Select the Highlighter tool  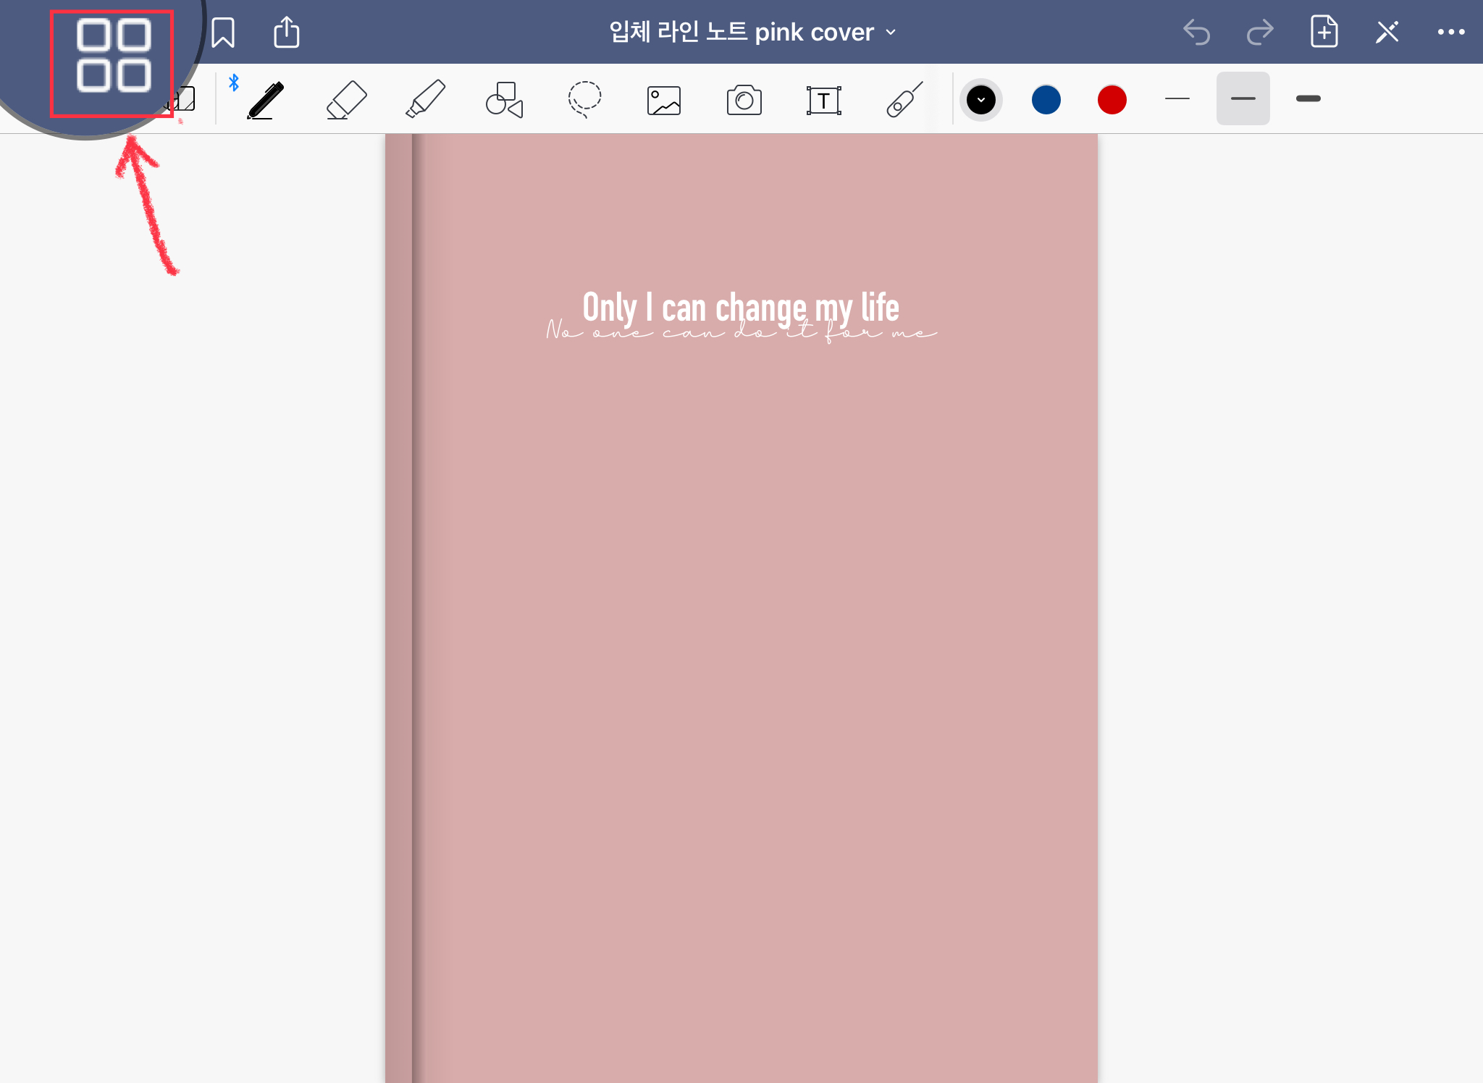pyautogui.click(x=425, y=100)
